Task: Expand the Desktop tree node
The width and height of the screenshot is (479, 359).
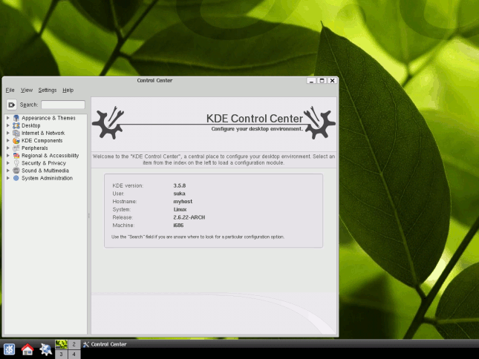Action: [8, 125]
